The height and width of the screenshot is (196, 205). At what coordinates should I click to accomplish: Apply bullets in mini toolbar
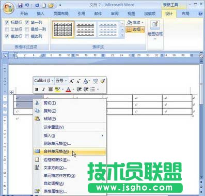[x=92, y=89]
